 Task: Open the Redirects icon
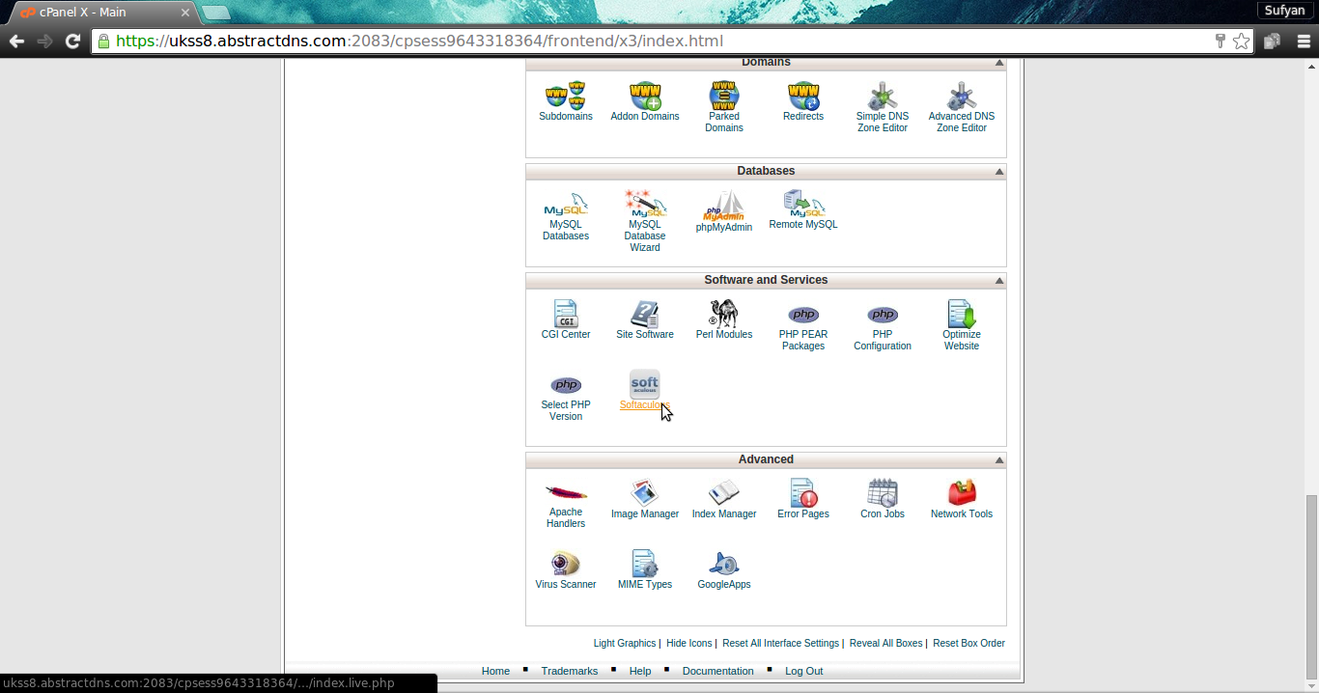[x=803, y=97]
